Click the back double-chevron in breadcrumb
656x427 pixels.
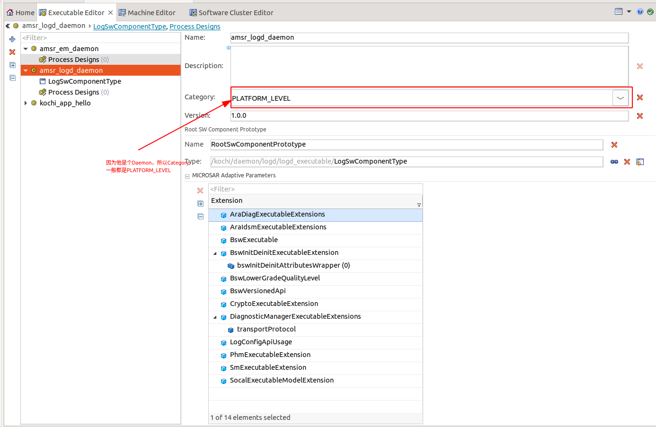8,26
